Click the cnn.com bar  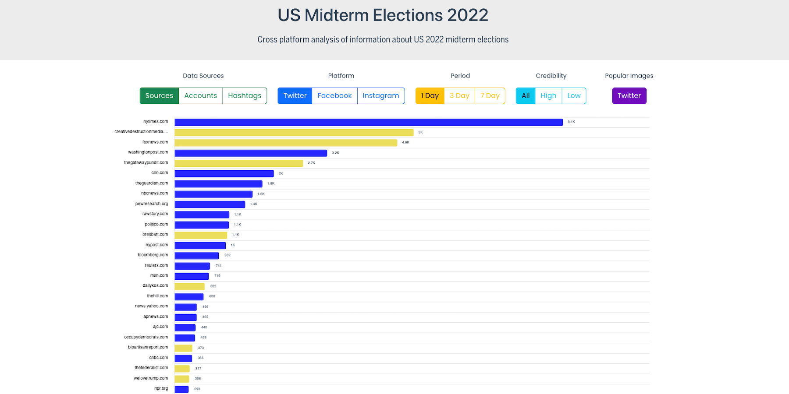point(224,173)
